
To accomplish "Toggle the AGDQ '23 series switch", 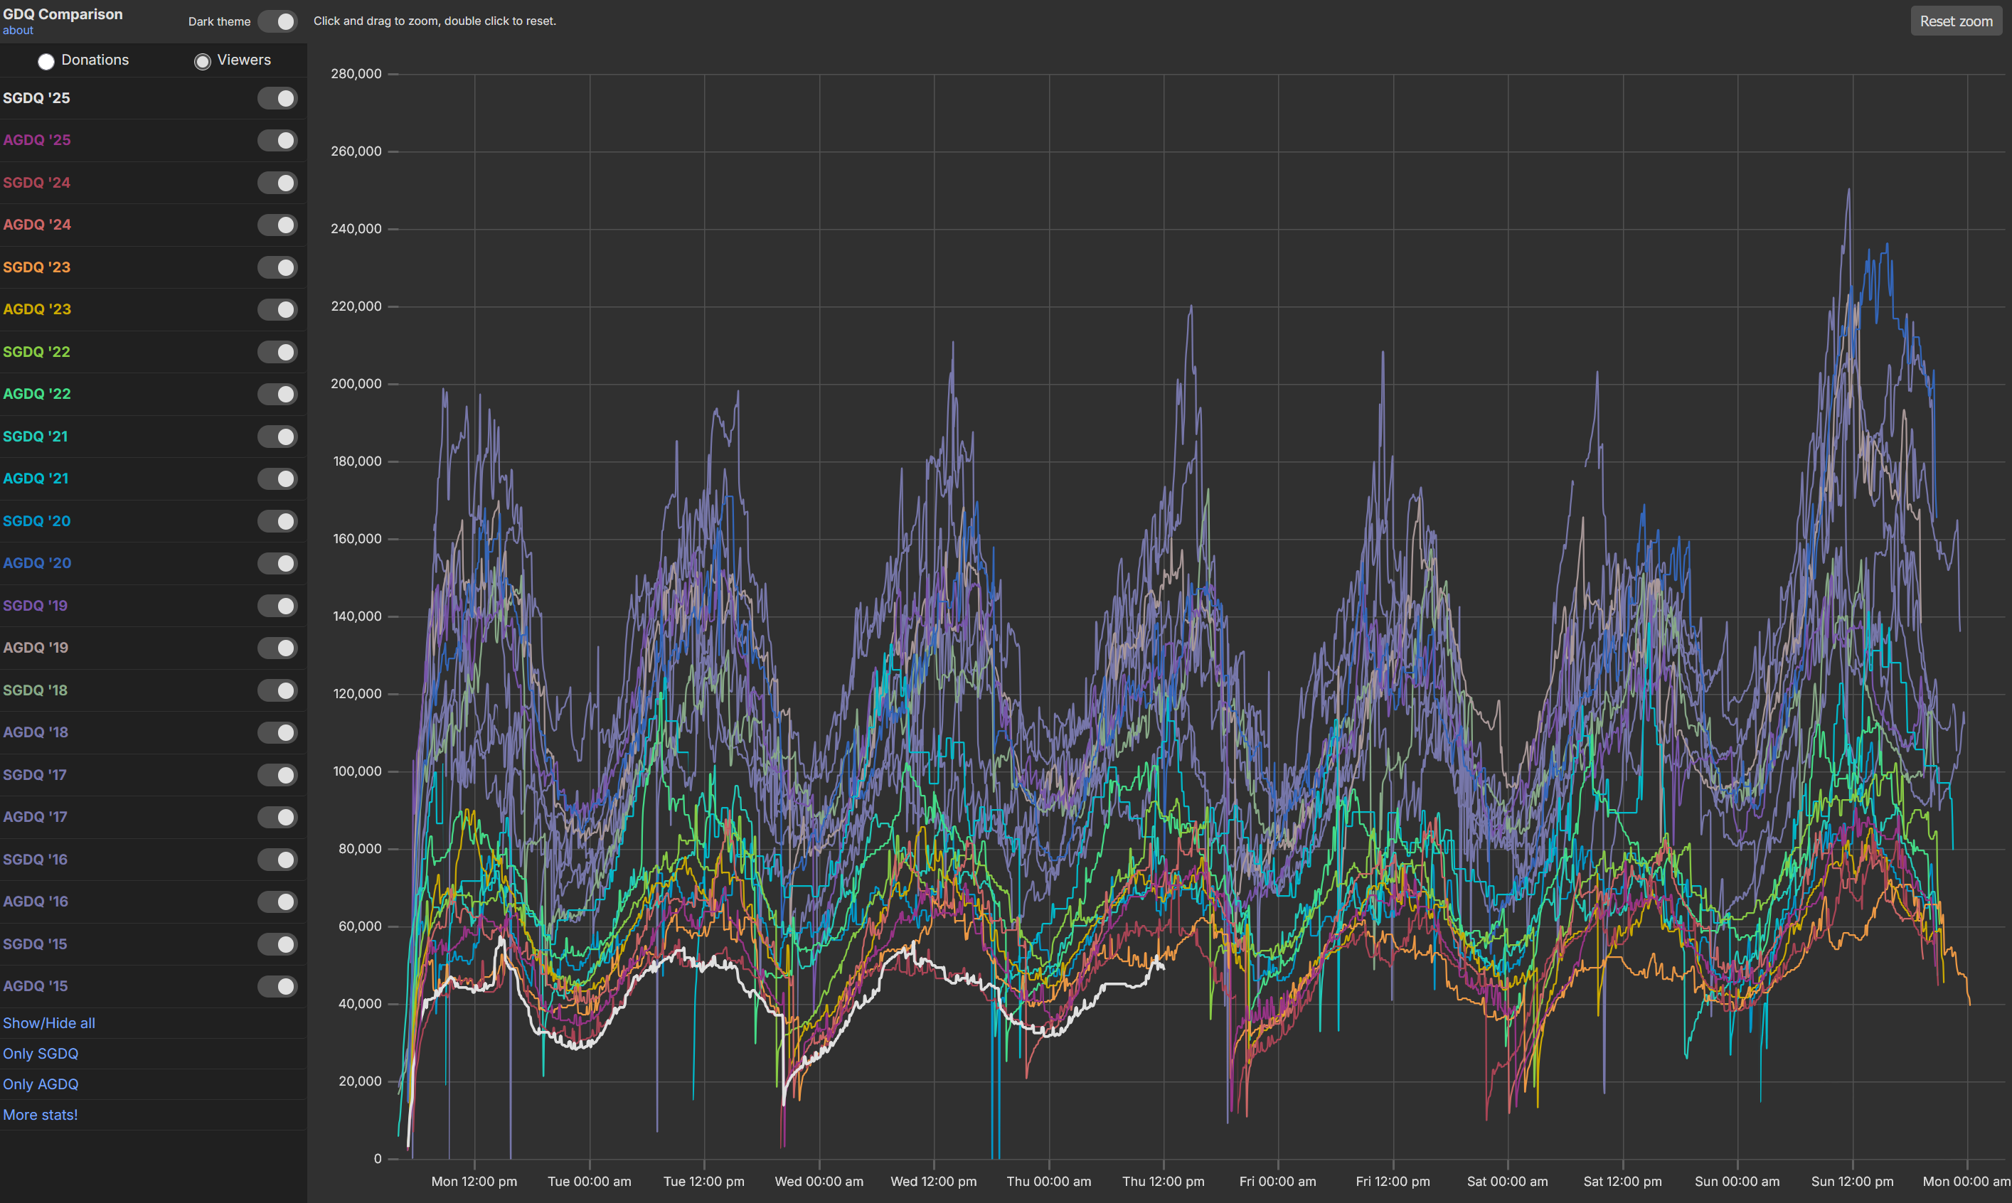I will (x=277, y=310).
